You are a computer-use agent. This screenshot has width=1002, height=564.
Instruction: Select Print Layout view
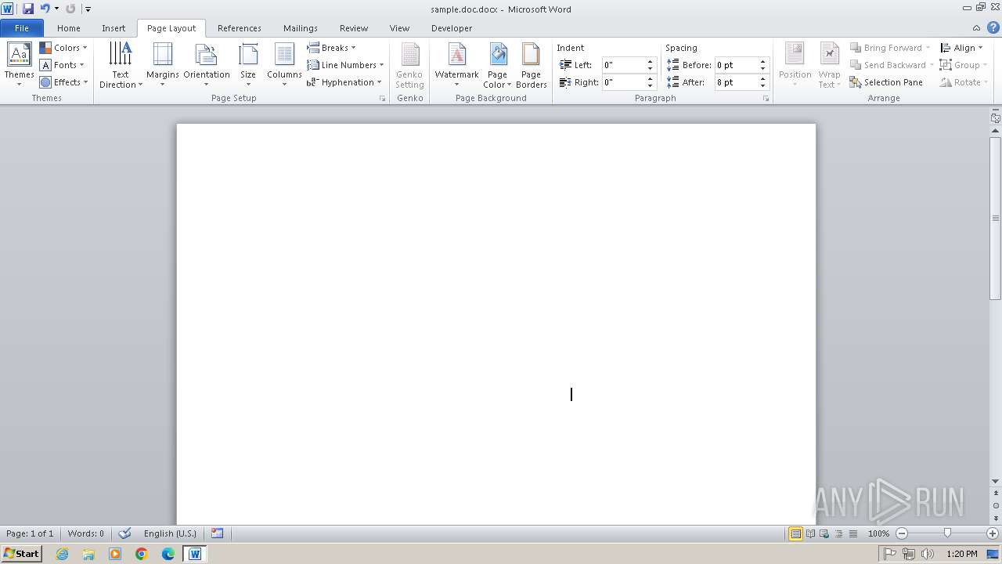coord(795,533)
